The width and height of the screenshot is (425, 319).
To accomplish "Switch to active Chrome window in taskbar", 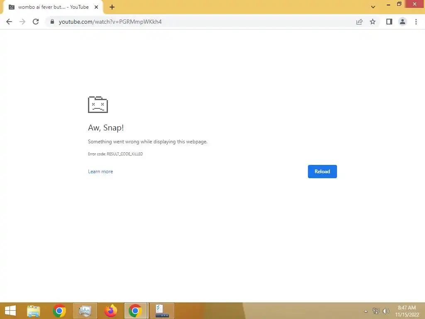I will (x=136, y=311).
